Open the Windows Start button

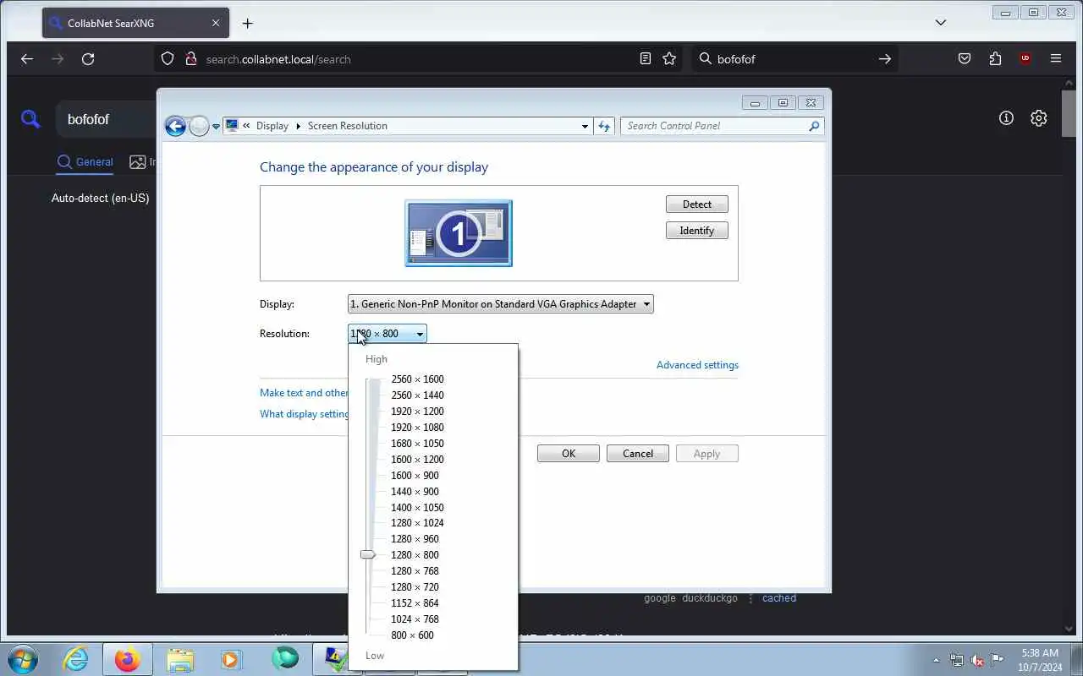(23, 659)
